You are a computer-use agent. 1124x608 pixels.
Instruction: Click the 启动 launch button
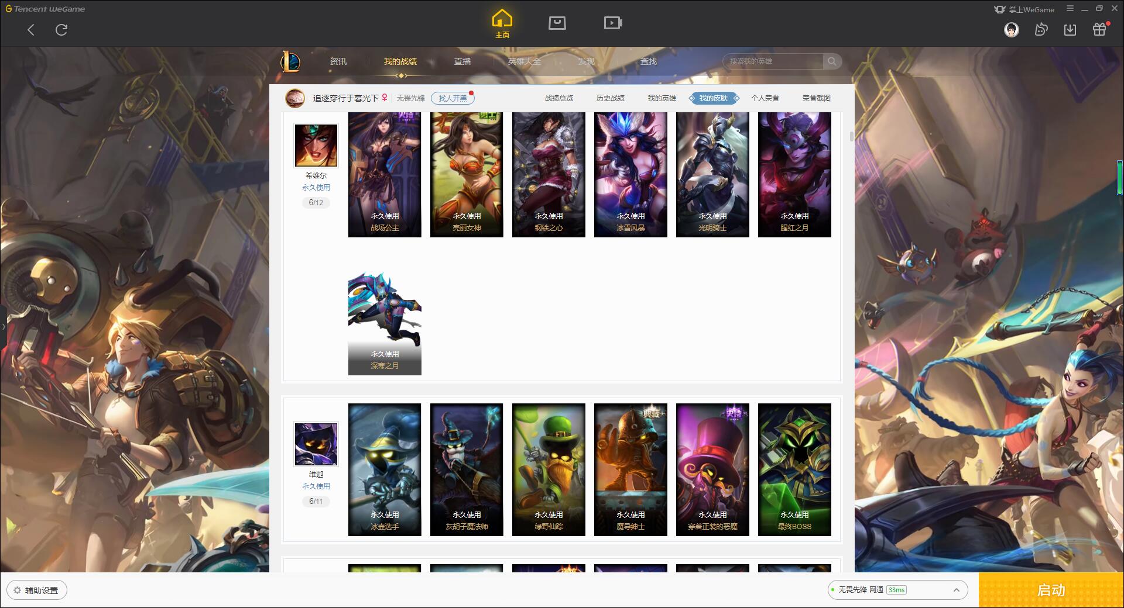point(1051,590)
